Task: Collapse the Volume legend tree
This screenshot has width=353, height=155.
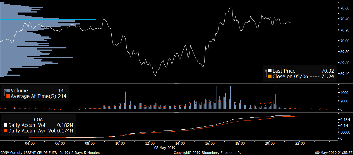Action: point(4,90)
